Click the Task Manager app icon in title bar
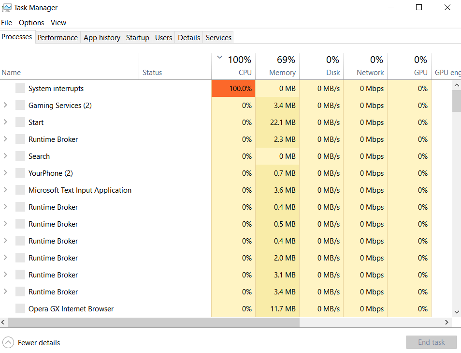The image size is (461, 353). tap(7, 7)
